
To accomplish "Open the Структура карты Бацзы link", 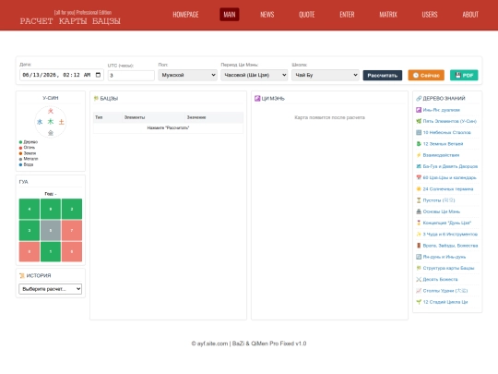I will [x=448, y=268].
